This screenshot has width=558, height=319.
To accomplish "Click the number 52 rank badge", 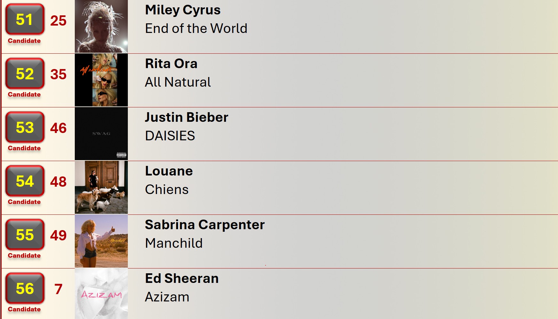I will click(x=25, y=74).
